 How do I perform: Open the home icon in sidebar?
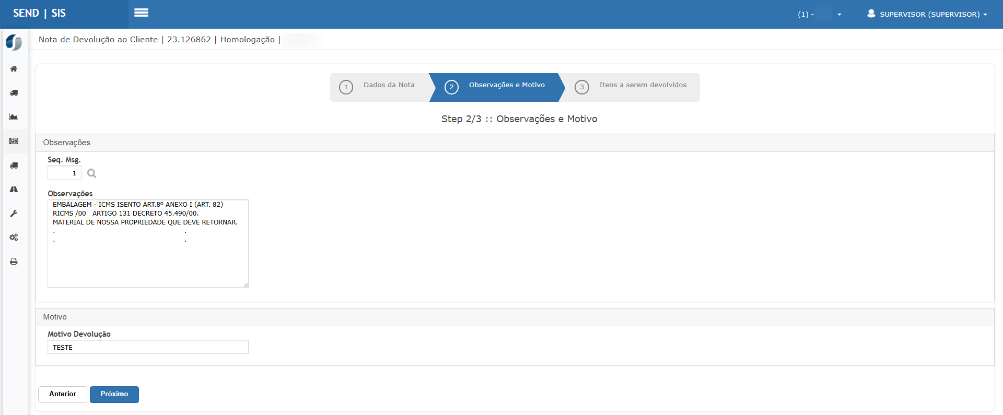pyautogui.click(x=14, y=69)
